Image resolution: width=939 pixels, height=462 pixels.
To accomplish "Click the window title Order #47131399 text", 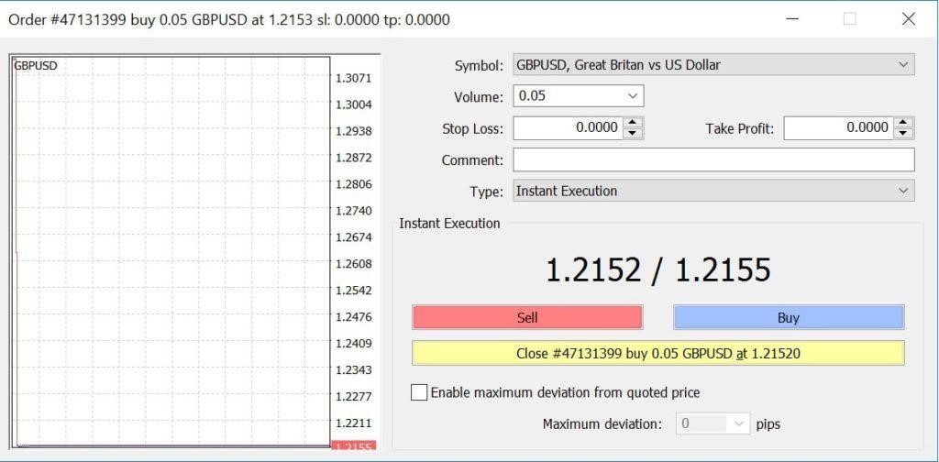I will click(x=228, y=20).
